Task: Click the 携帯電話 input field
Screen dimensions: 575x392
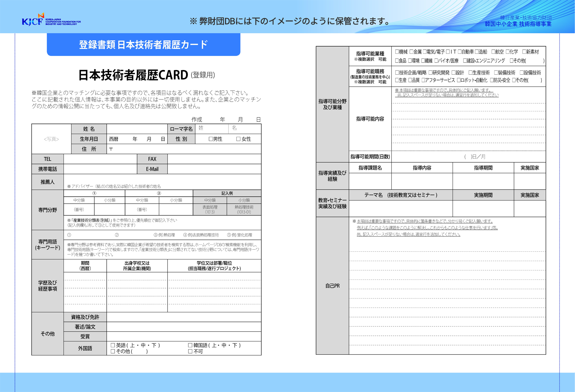Action: tap(100, 169)
